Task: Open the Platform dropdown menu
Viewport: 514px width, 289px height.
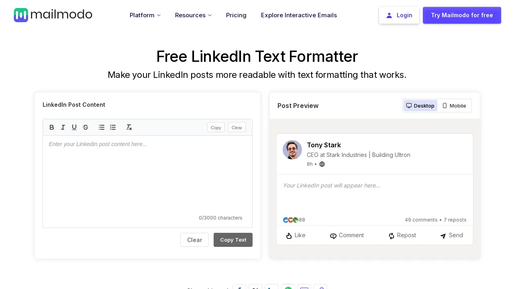Action: (x=145, y=15)
